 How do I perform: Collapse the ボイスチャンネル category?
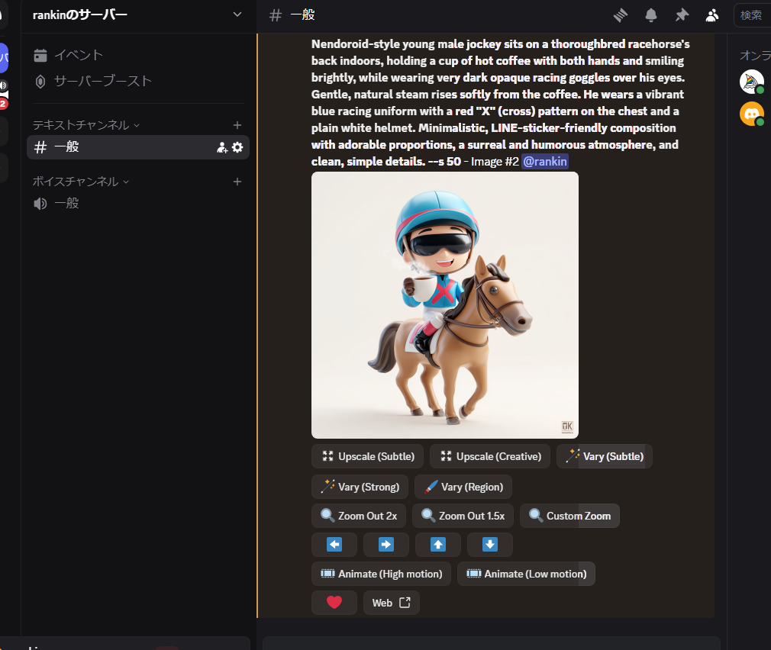[80, 182]
